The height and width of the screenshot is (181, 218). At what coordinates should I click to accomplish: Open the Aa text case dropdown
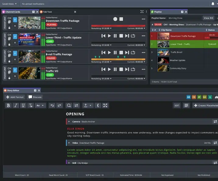[40, 105]
